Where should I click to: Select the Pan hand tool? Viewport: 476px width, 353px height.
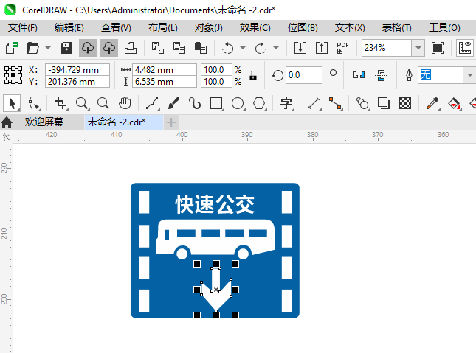[125, 103]
